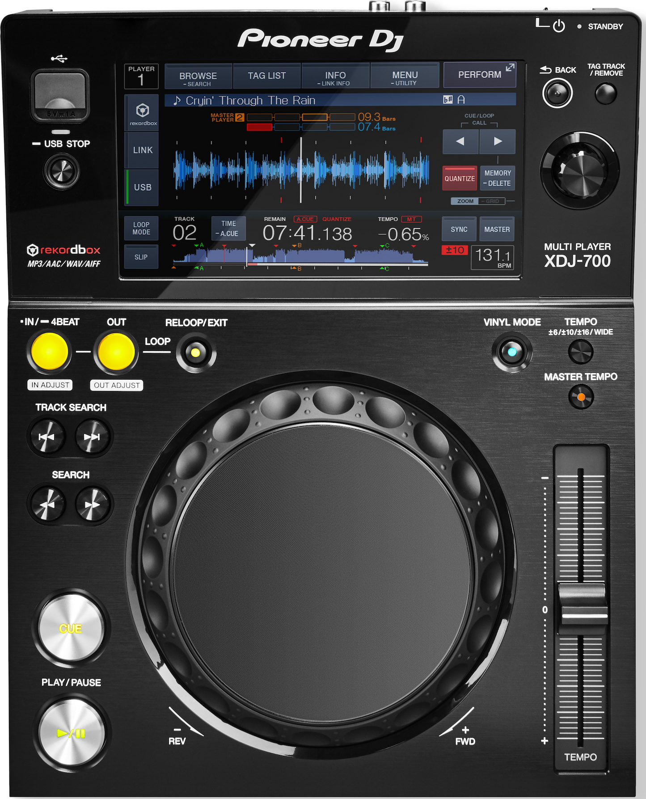
Task: Toggle the VINYL MODE button
Action: point(512,352)
